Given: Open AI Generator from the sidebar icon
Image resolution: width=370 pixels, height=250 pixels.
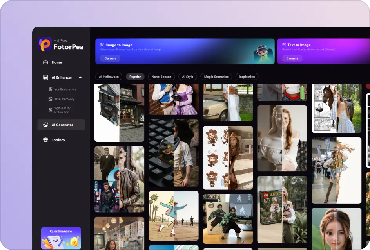Looking at the screenshot, I should [x=45, y=125].
